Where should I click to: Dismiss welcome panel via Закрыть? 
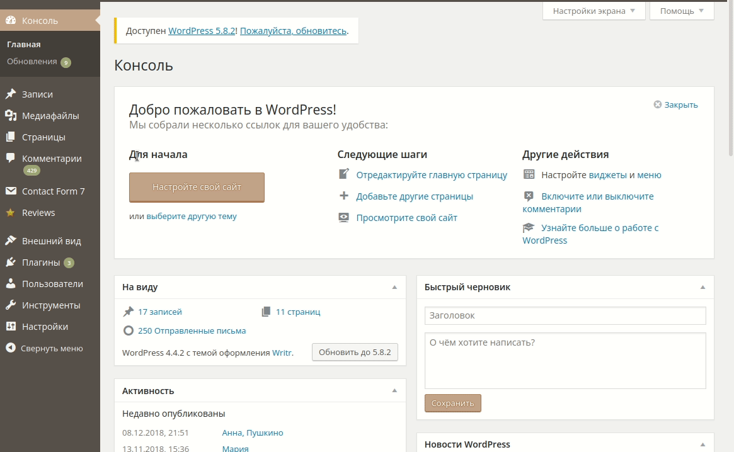coord(675,105)
